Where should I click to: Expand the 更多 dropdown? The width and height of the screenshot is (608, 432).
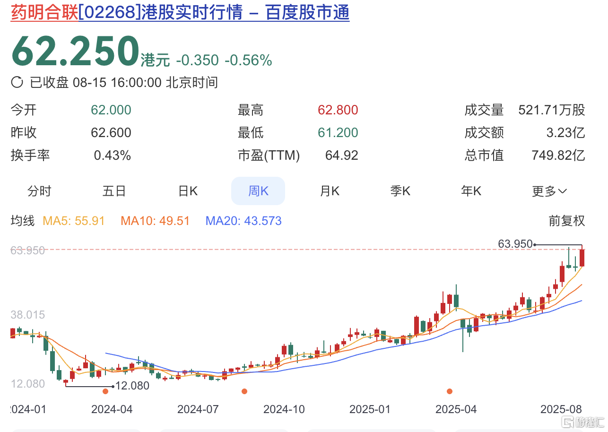coord(549,191)
